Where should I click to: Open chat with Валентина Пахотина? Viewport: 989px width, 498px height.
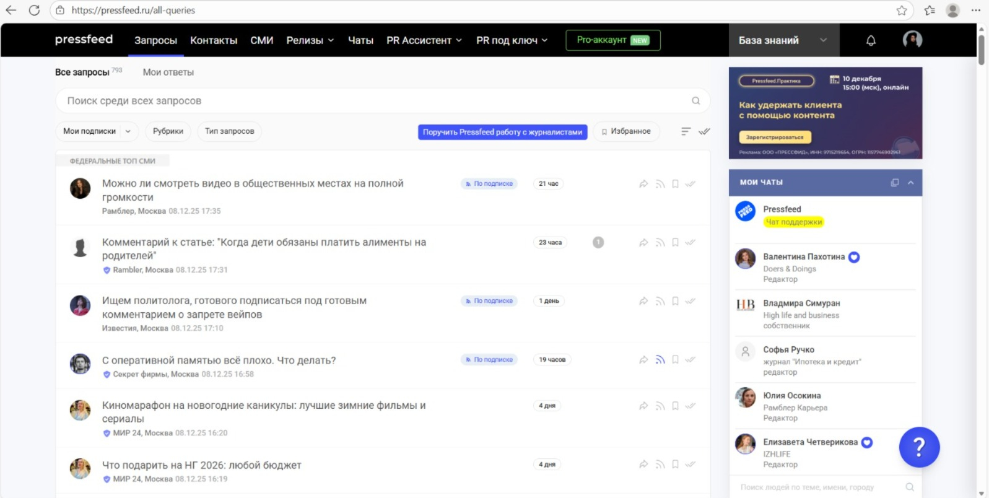[x=803, y=257]
